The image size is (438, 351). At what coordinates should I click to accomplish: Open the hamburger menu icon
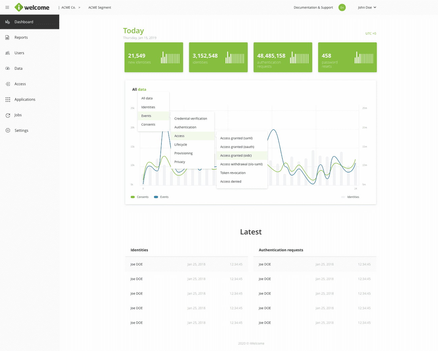(x=7, y=7)
